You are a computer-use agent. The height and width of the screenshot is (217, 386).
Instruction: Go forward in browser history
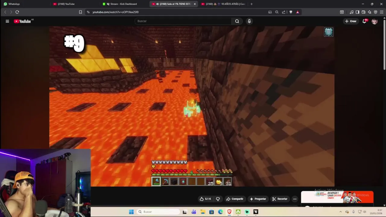pos(11,12)
